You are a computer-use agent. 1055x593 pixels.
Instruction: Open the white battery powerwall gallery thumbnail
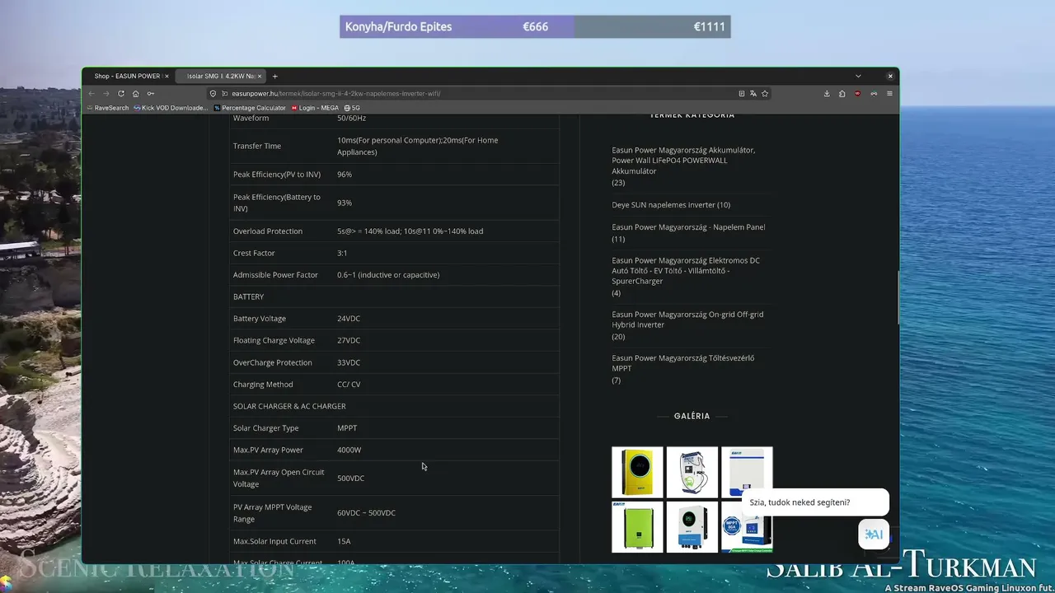747,472
